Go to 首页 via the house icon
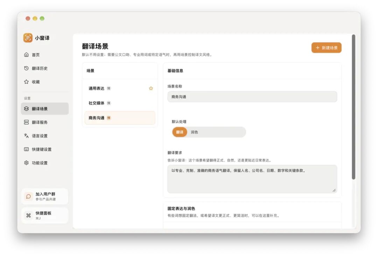The height and width of the screenshot is (256, 378). tap(26, 55)
